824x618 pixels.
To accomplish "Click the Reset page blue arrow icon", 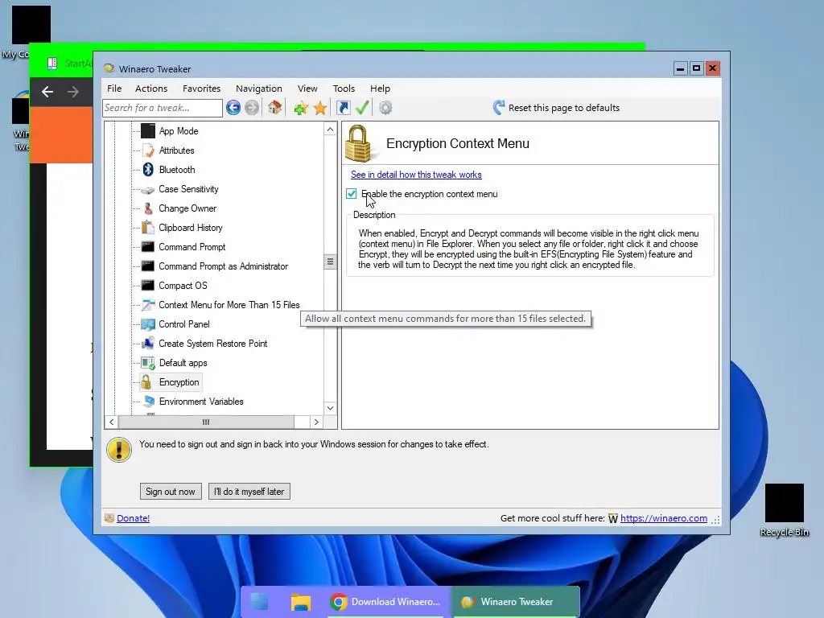I will pyautogui.click(x=499, y=108).
